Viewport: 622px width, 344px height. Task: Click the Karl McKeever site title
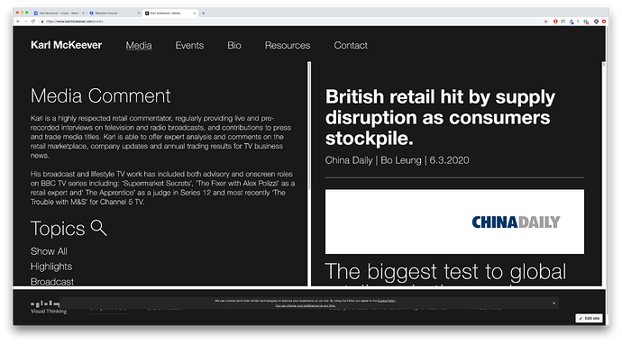66,45
